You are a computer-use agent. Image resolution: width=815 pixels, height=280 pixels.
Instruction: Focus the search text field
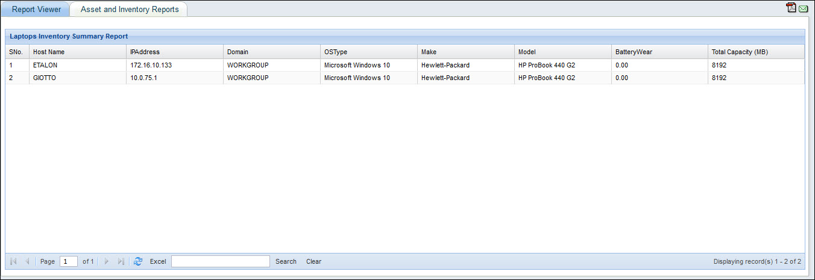(x=221, y=261)
